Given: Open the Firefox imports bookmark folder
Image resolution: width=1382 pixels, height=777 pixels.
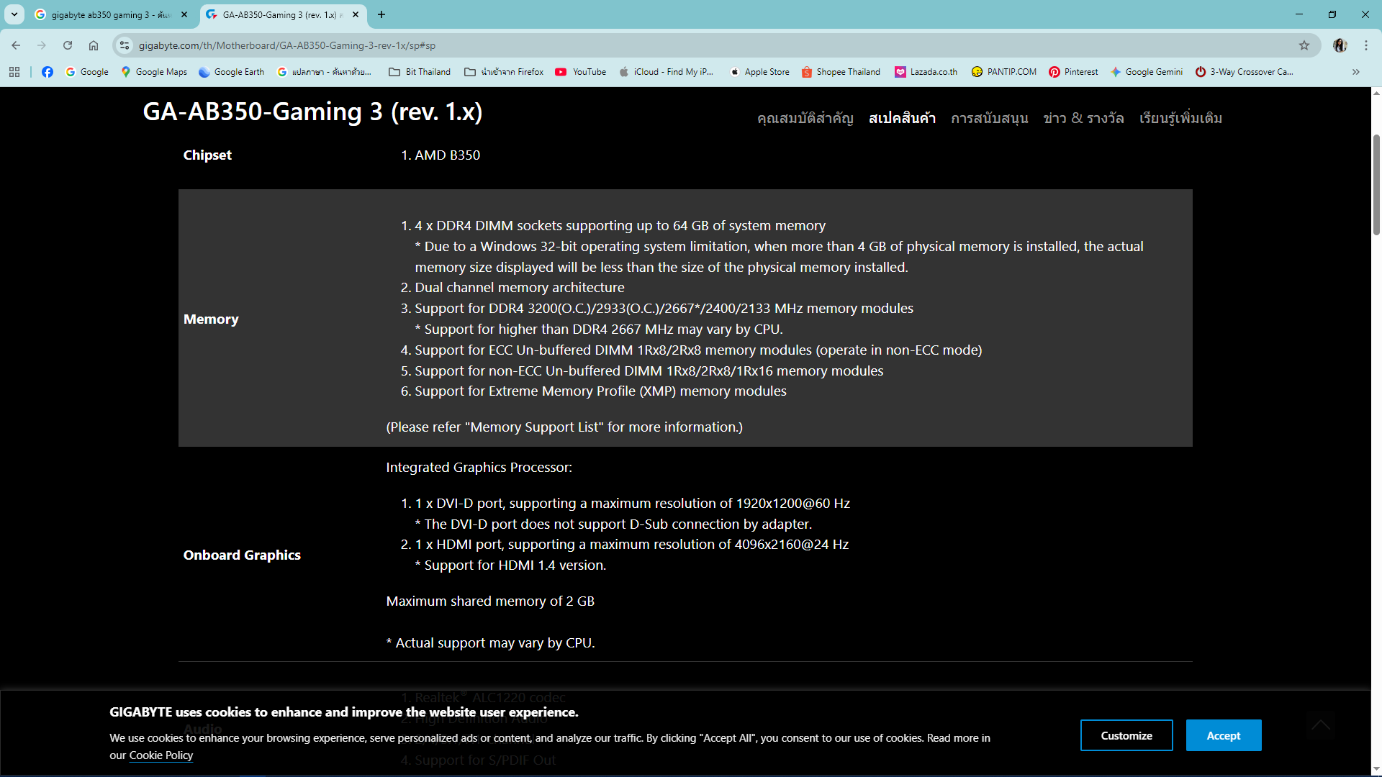Looking at the screenshot, I should click(504, 72).
